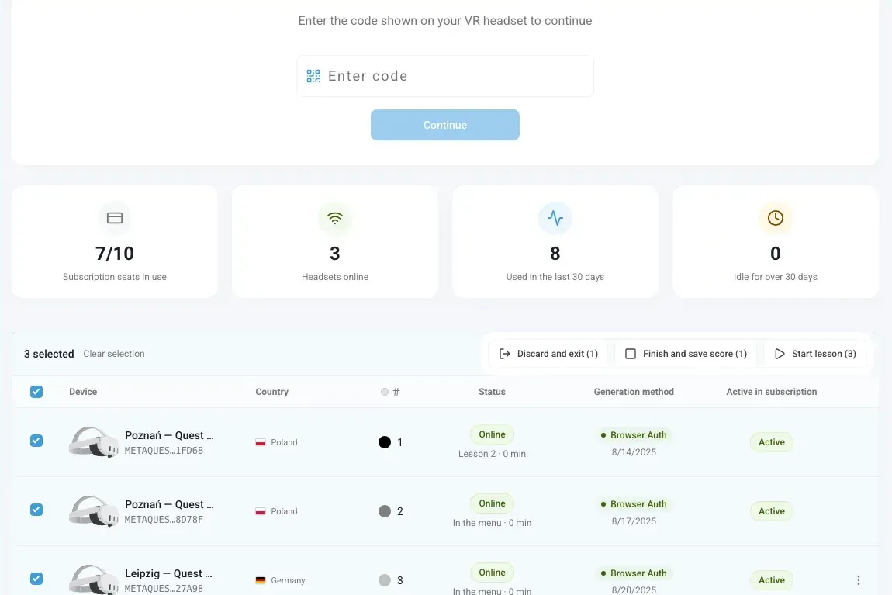Viewport: 892px width, 595px height.
Task: Click the play triangle icon in Start lesson
Action: (x=780, y=354)
